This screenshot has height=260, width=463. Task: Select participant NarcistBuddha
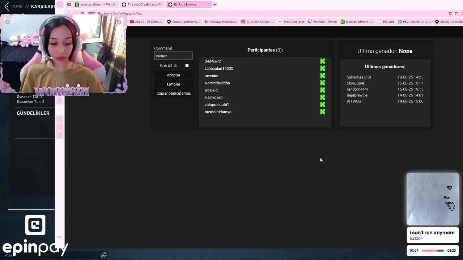click(x=217, y=83)
